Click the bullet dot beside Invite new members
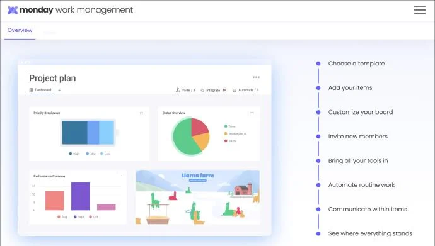 (318, 137)
